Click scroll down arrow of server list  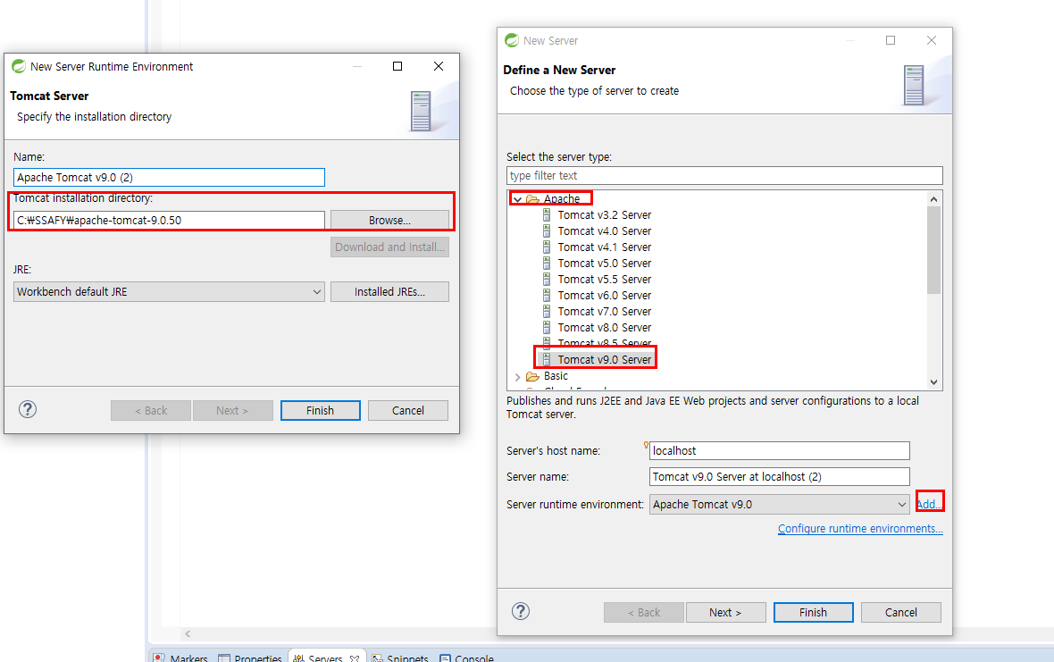pos(933,381)
